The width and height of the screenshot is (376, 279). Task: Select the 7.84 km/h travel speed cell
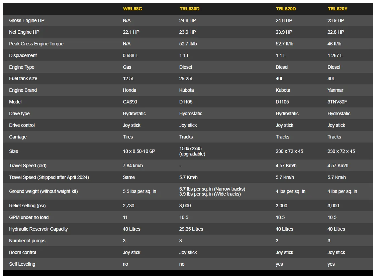[x=133, y=166]
